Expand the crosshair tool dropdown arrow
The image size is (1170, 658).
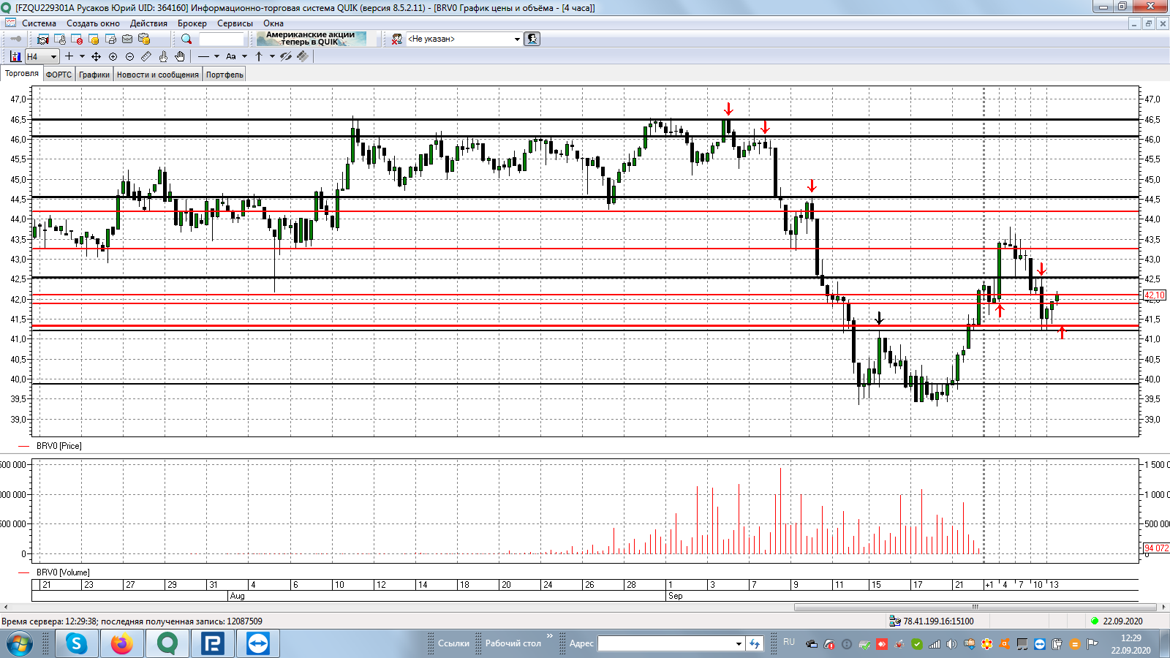tap(82, 56)
